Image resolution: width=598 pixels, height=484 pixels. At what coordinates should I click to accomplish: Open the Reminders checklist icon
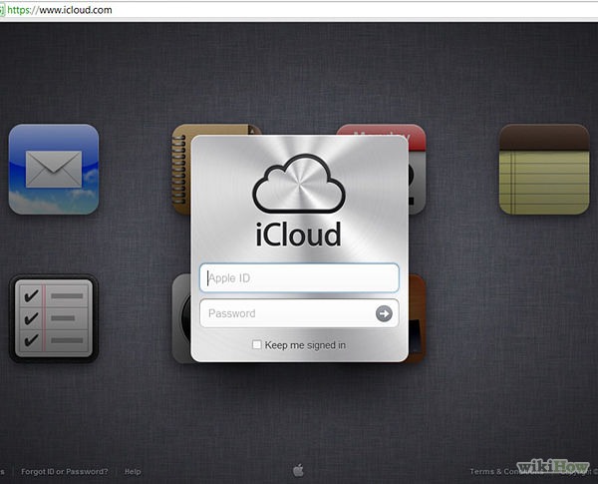coord(54,318)
